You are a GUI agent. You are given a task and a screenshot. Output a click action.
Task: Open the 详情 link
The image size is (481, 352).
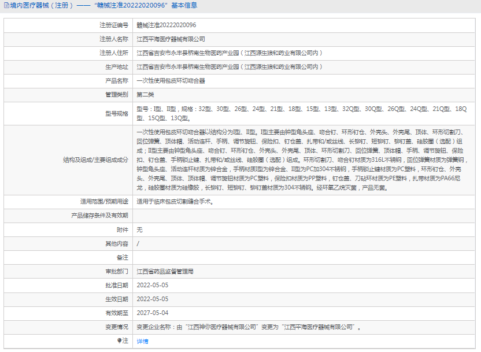(x=142, y=341)
